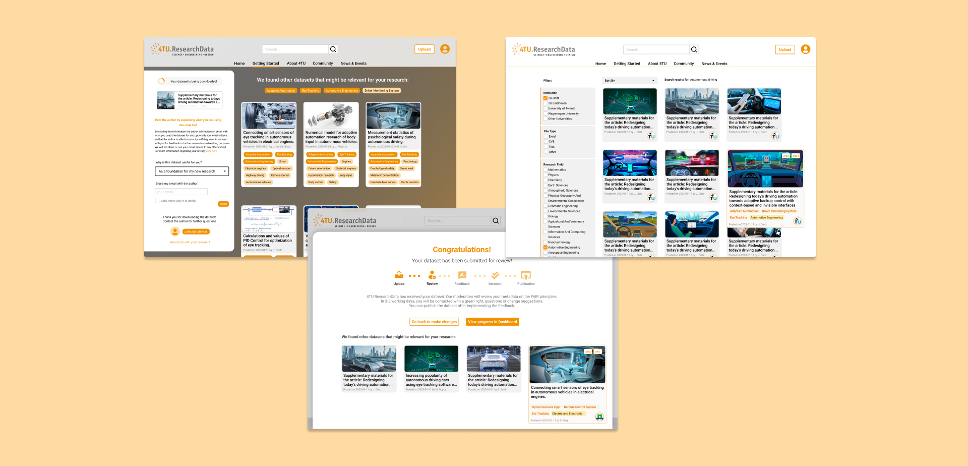Click the 'Optical Sensors Opp' tag

[546, 407]
